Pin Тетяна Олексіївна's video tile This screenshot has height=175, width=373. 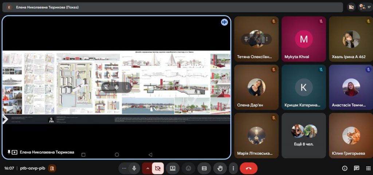click(247, 39)
